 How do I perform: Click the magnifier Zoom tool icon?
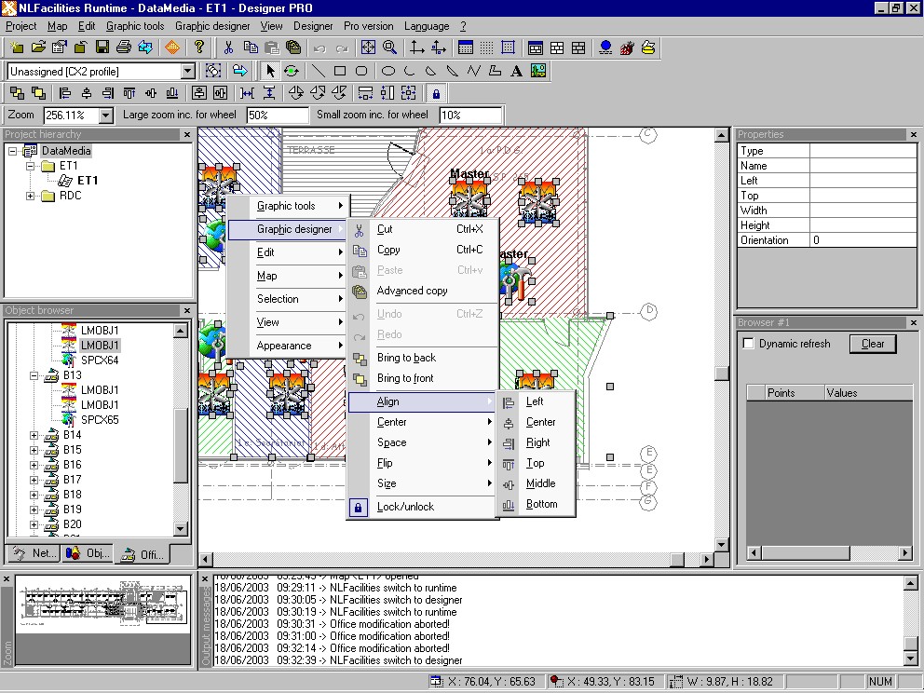click(x=390, y=48)
